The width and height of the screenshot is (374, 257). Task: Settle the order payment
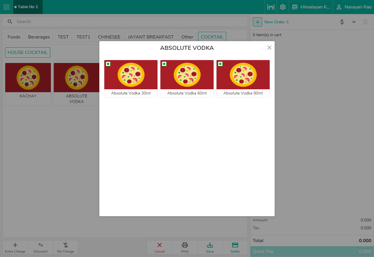click(x=235, y=248)
